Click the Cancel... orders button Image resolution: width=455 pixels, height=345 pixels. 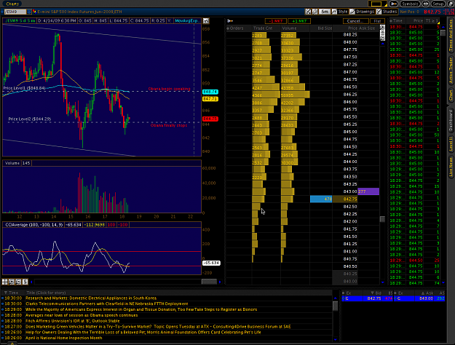[355, 21]
